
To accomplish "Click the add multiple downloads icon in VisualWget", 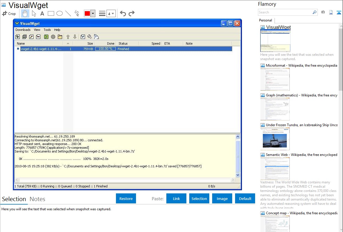I will pos(25,37).
